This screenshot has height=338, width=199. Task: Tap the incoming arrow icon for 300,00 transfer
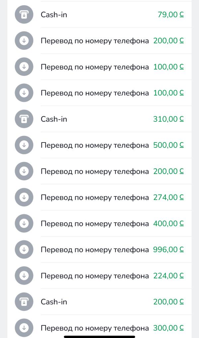[x=24, y=328]
